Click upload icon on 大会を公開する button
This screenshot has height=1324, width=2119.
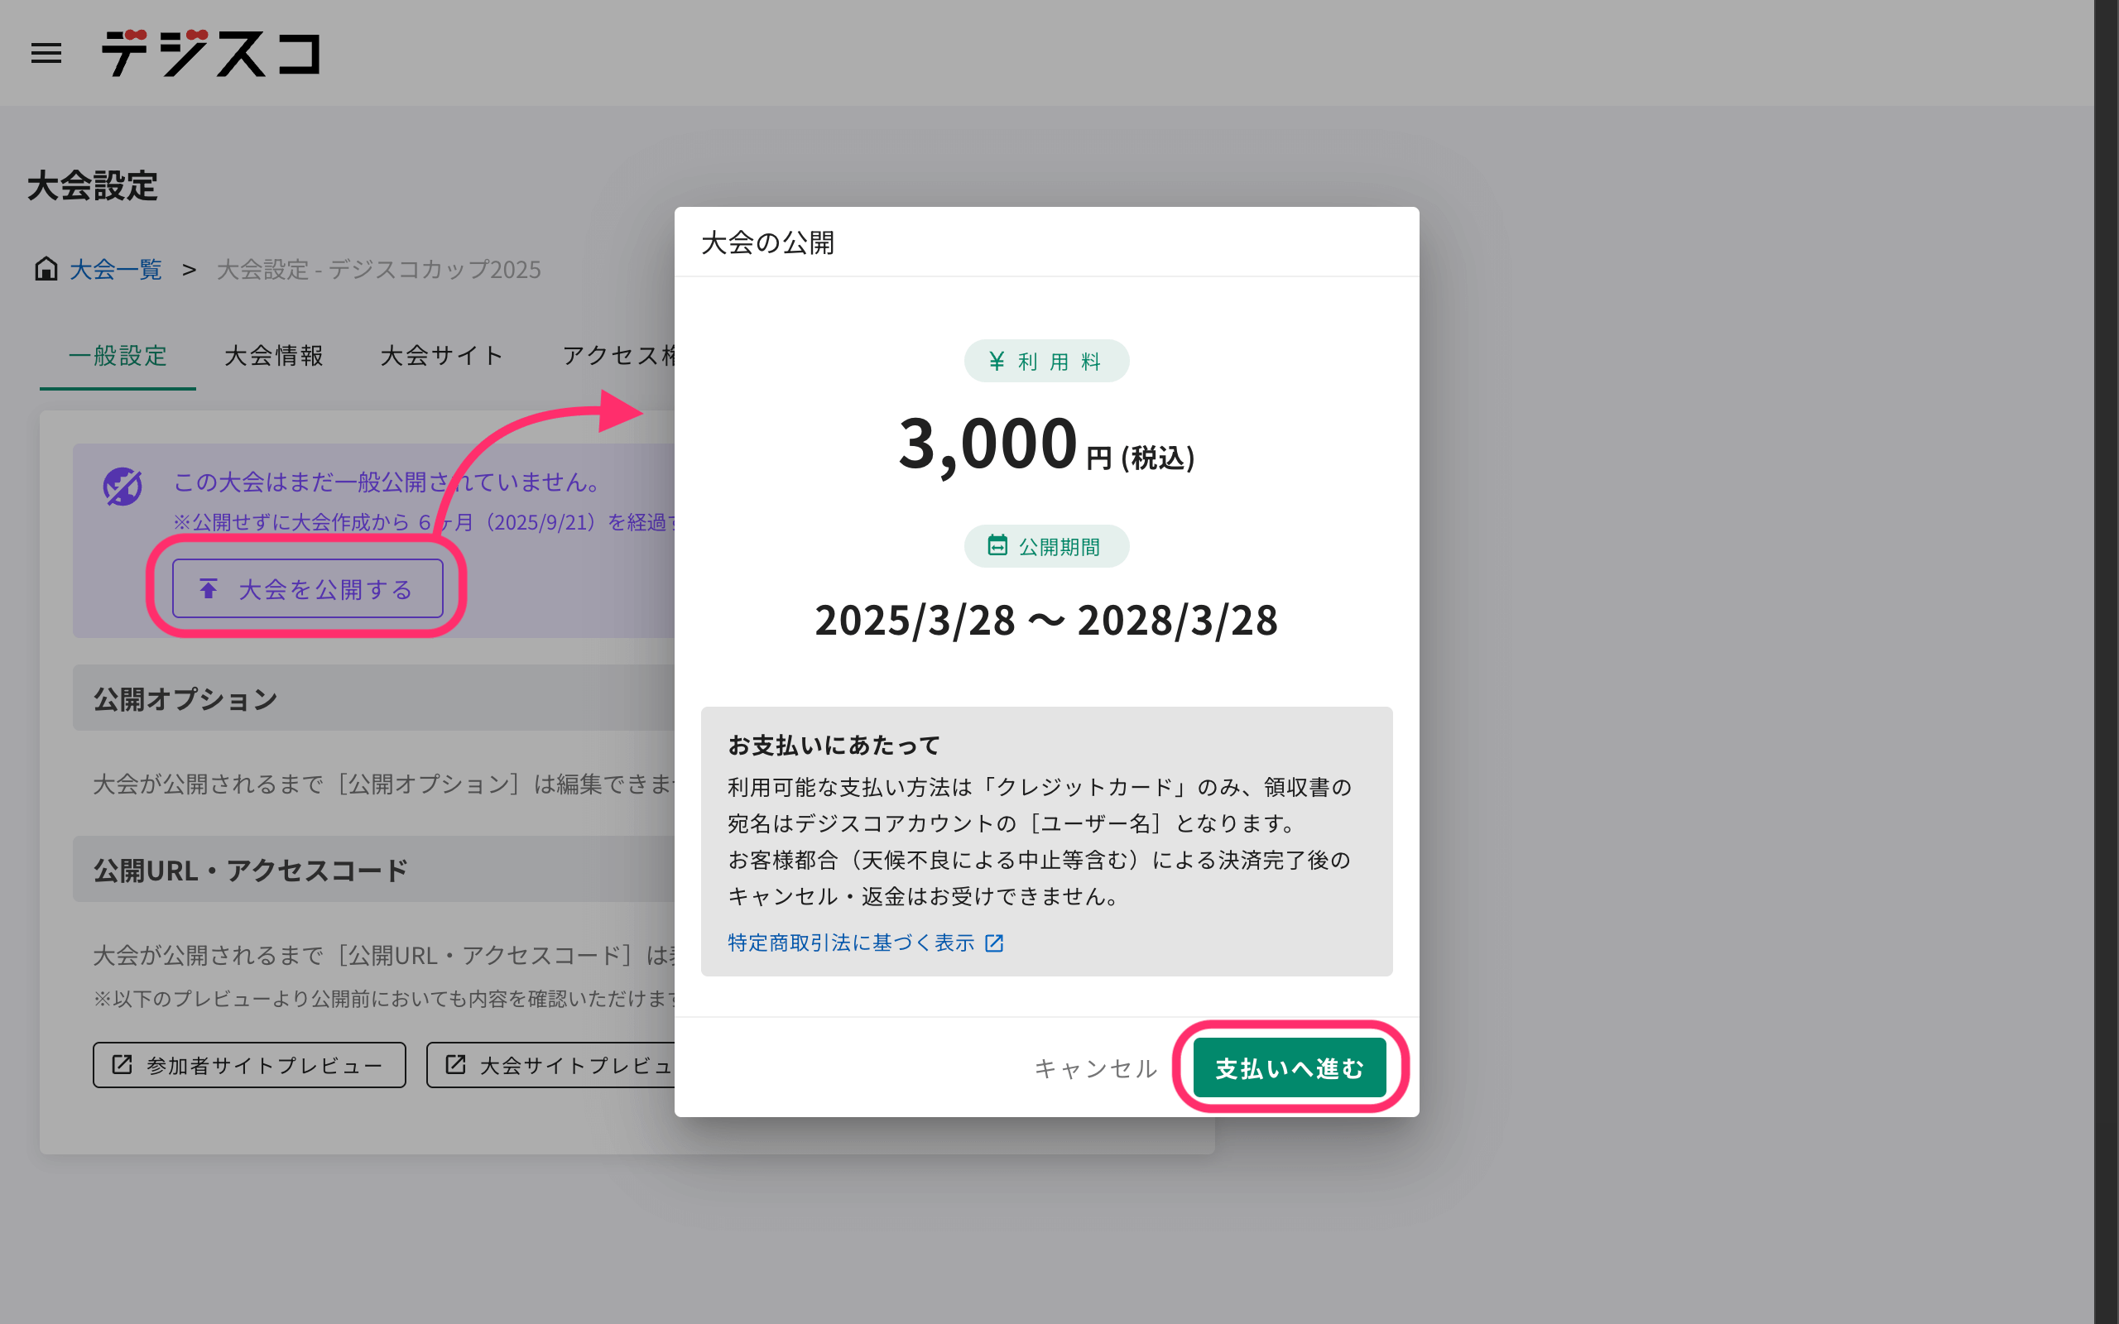point(209,588)
